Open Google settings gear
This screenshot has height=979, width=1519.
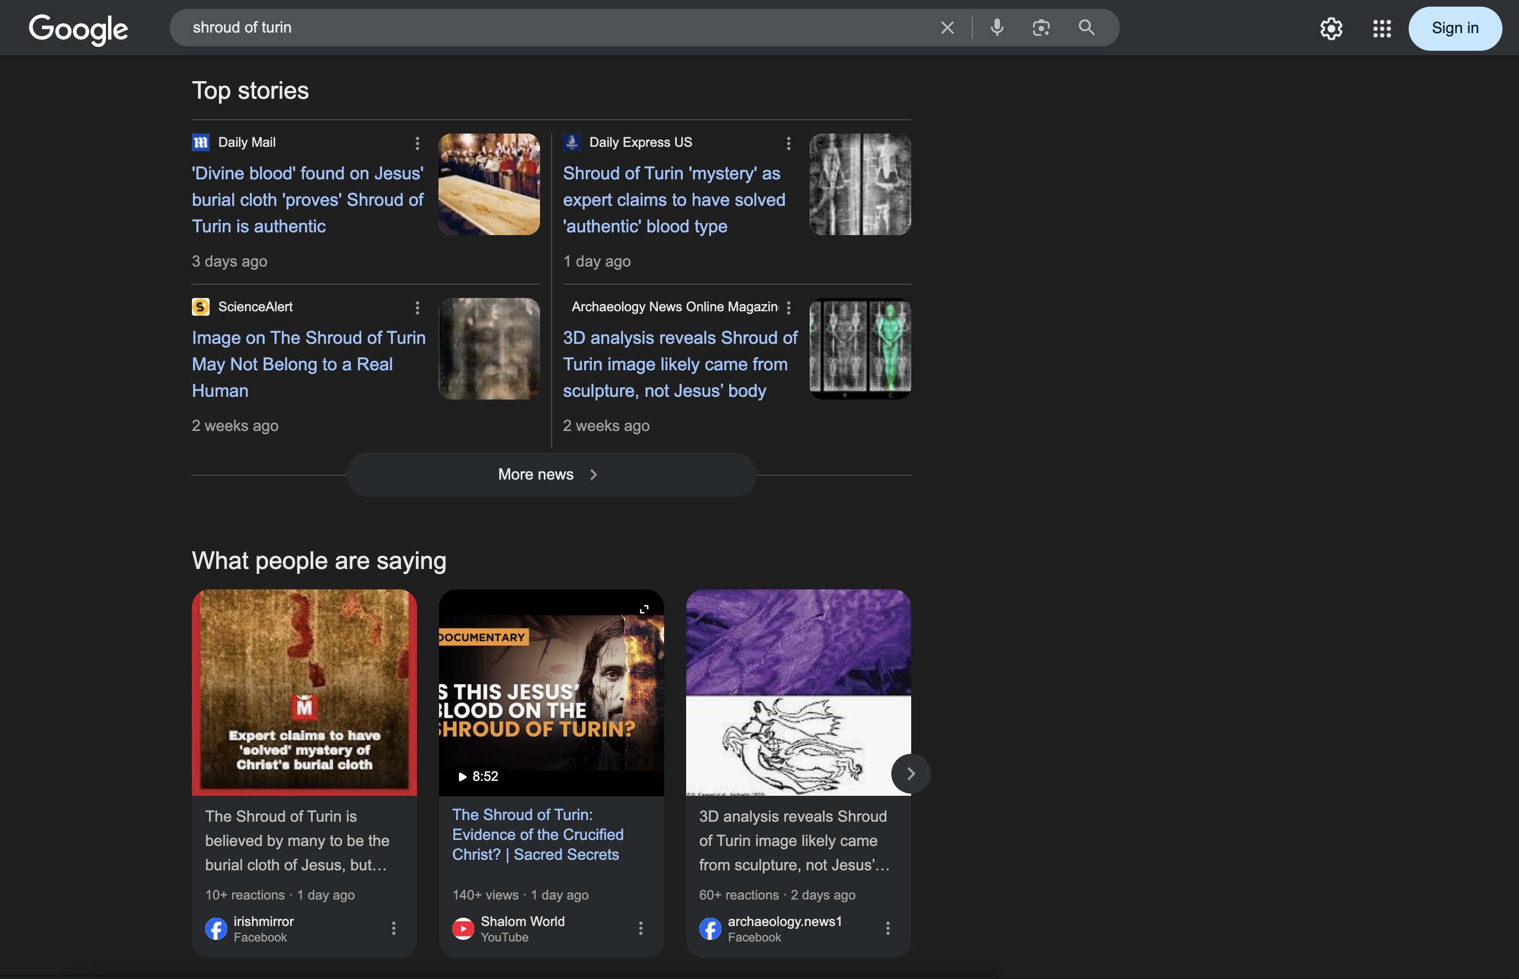click(x=1331, y=29)
